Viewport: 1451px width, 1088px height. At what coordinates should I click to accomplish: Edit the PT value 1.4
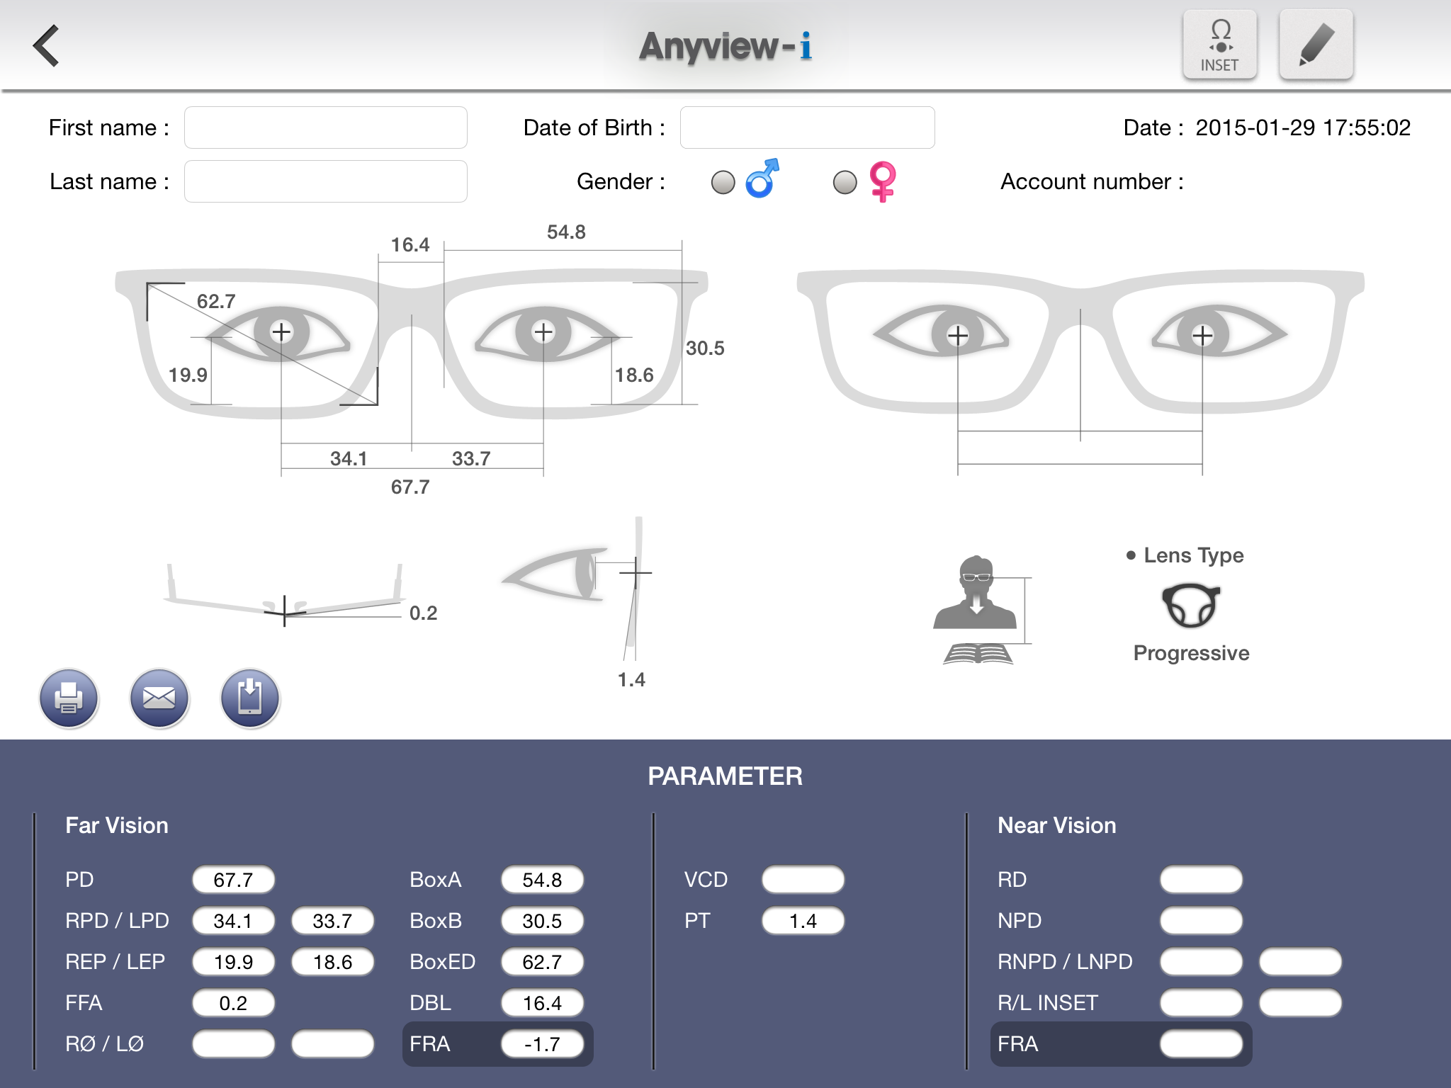[x=803, y=921]
